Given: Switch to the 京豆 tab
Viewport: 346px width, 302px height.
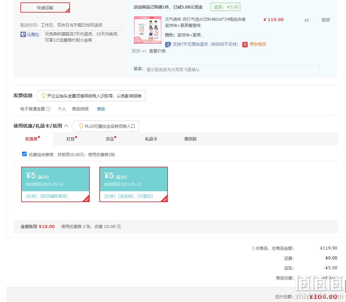Looking at the screenshot, I should click(x=110, y=139).
